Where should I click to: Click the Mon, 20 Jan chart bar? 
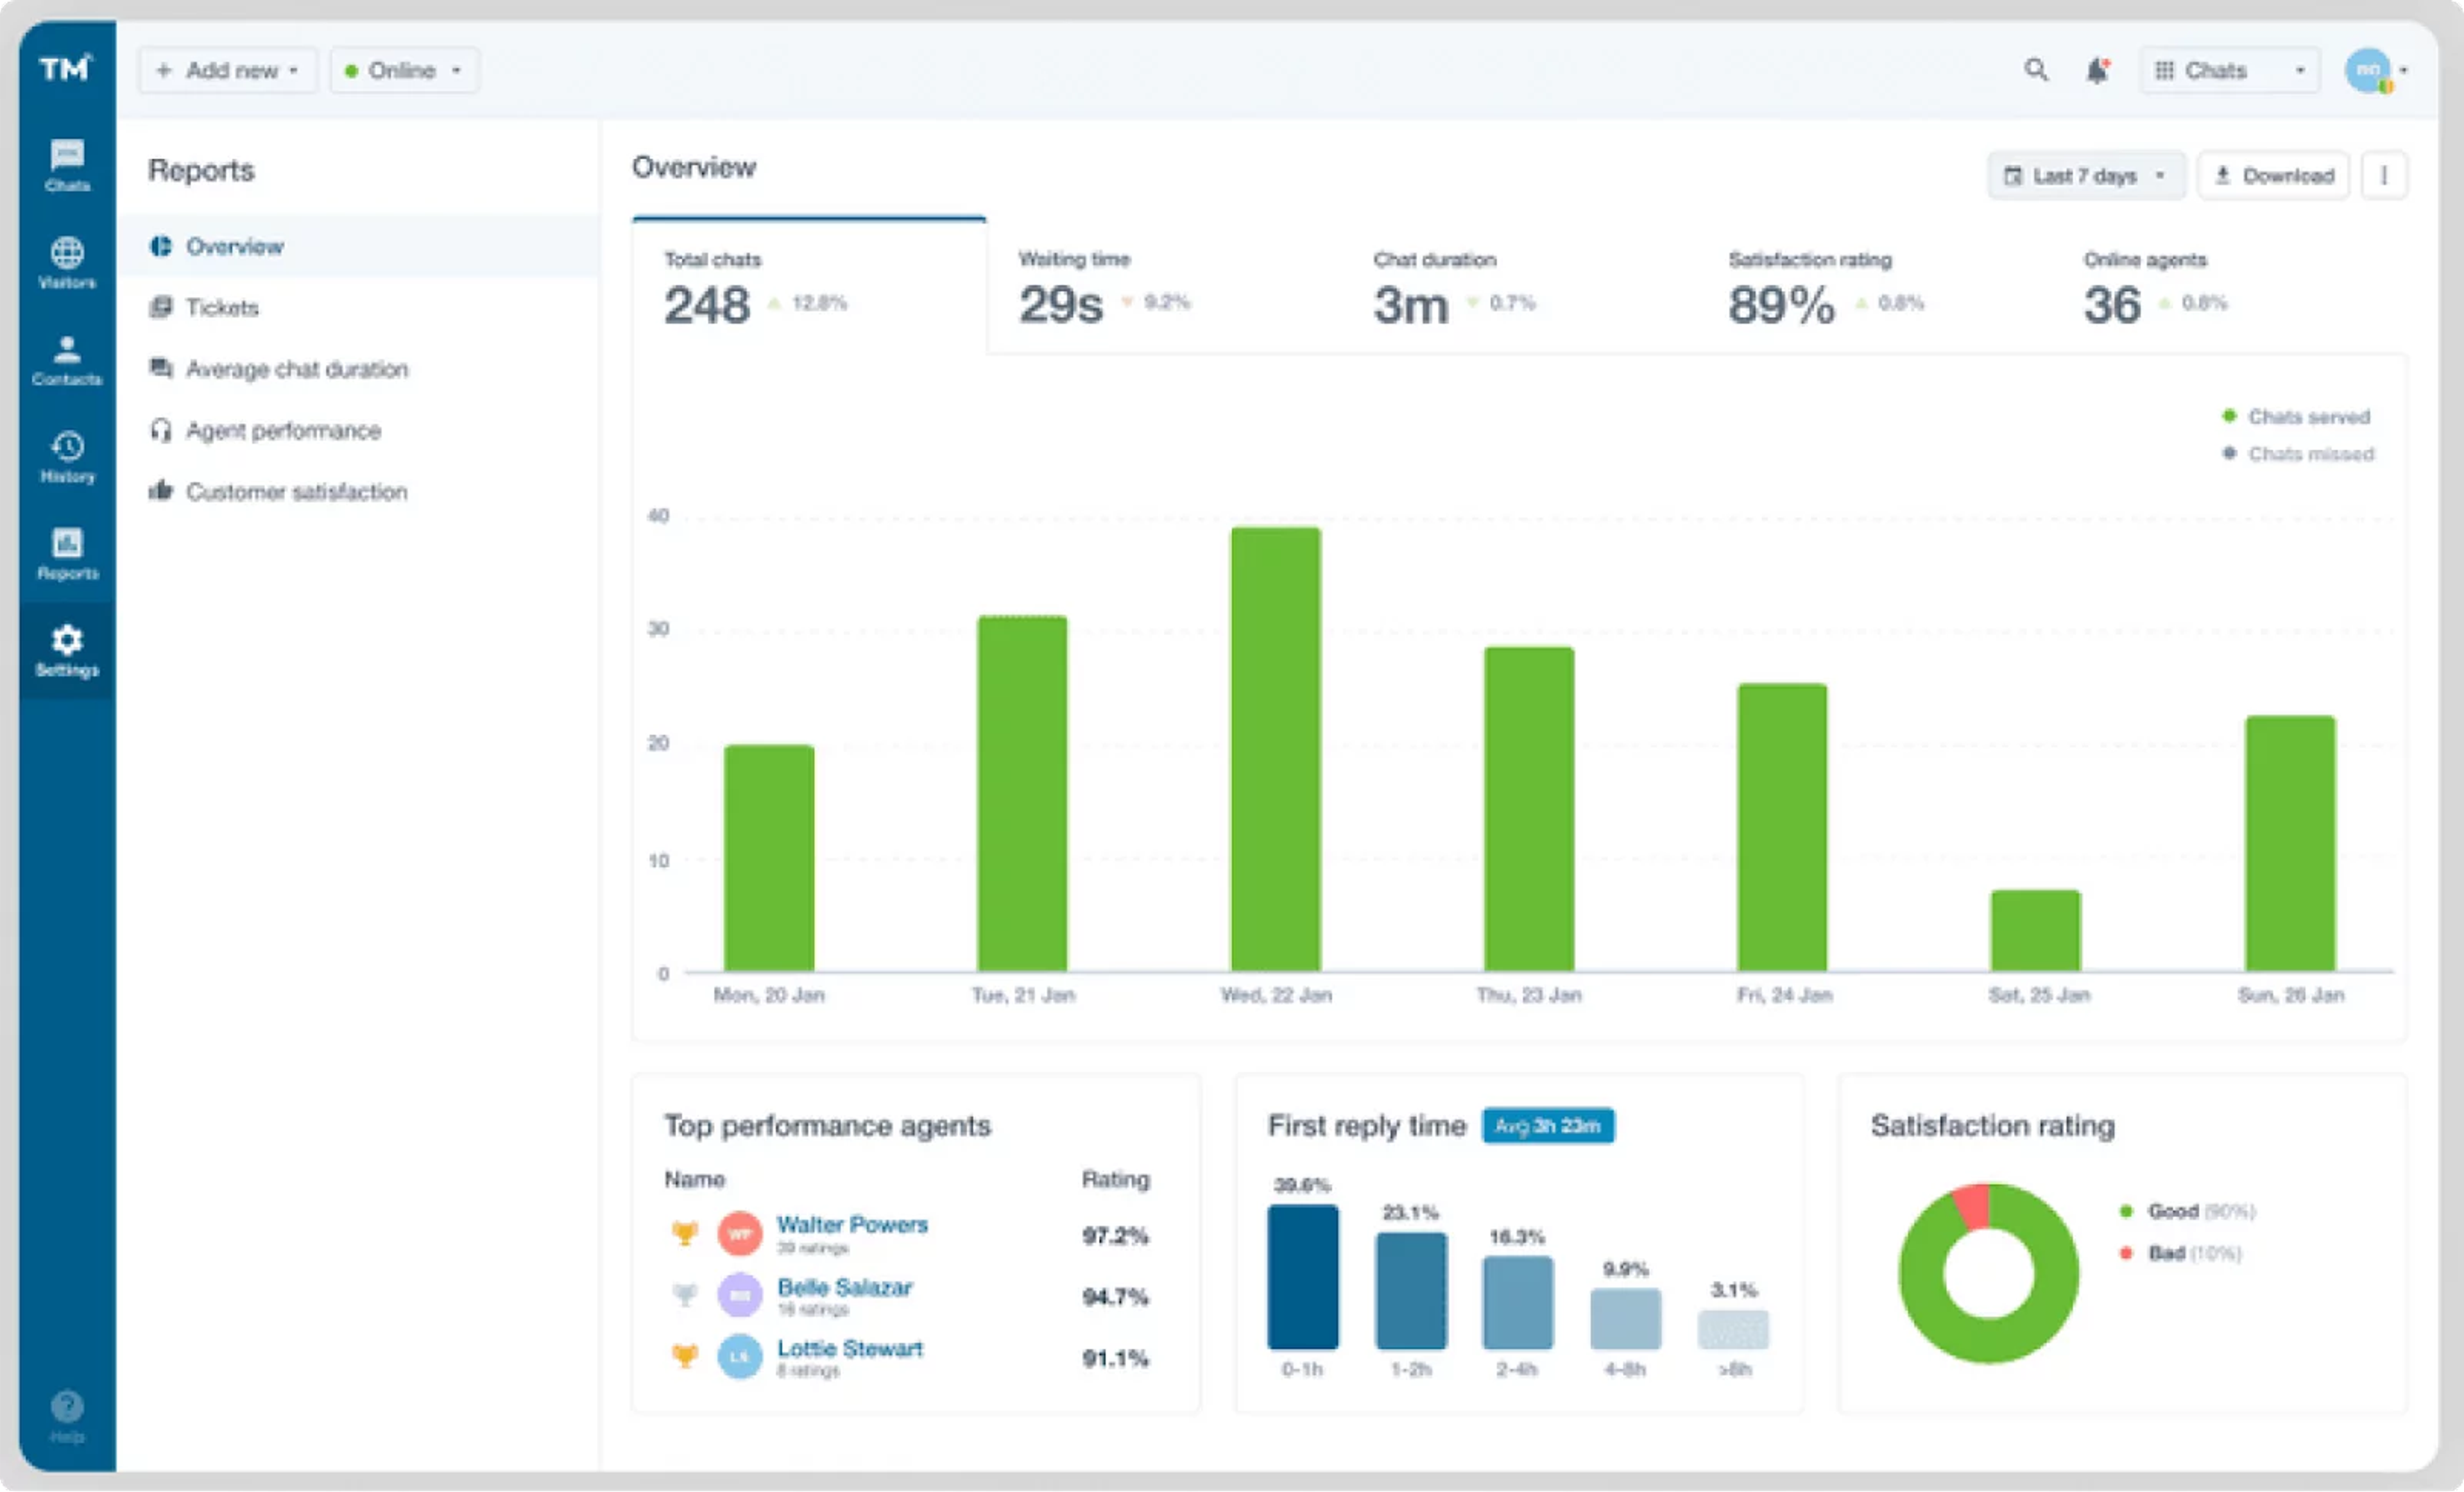click(x=769, y=858)
